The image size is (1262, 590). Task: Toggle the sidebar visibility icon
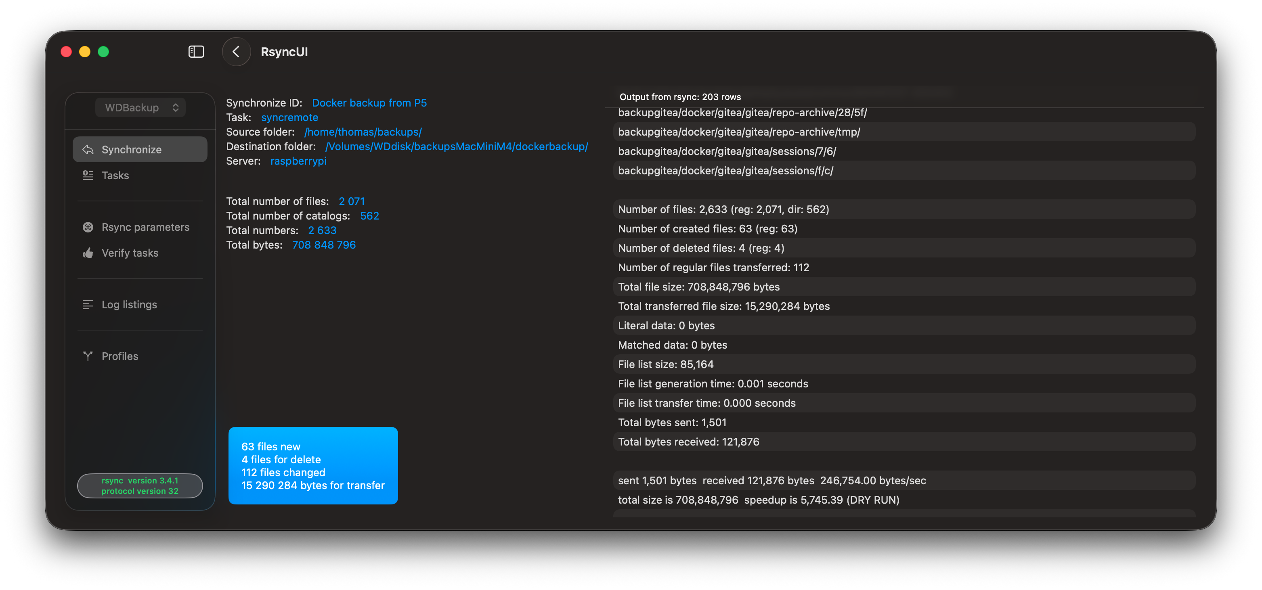point(196,51)
